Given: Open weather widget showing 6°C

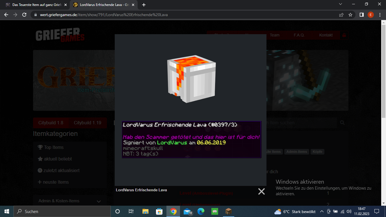Looking at the screenshot, I should pos(295,212).
